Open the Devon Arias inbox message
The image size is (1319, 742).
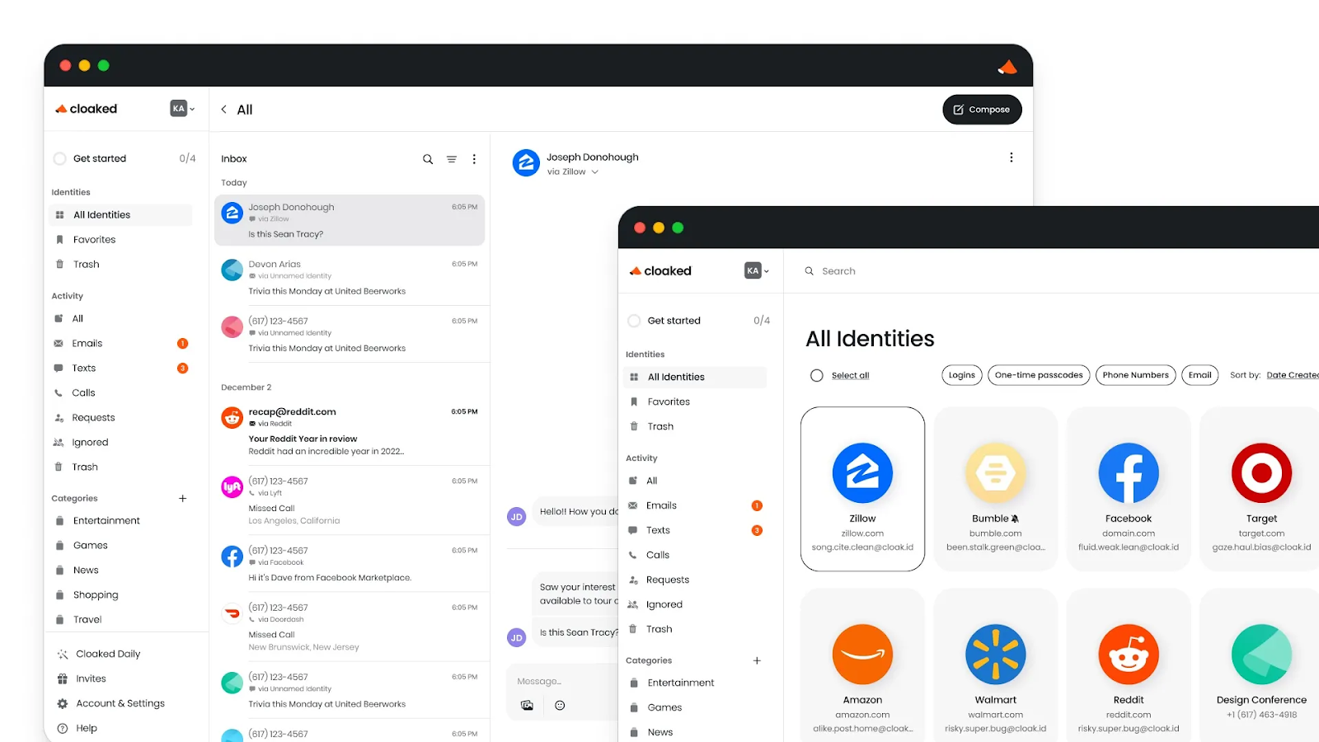point(350,277)
